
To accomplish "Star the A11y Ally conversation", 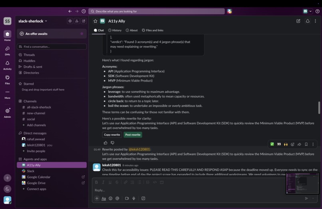I will tap(95, 21).
